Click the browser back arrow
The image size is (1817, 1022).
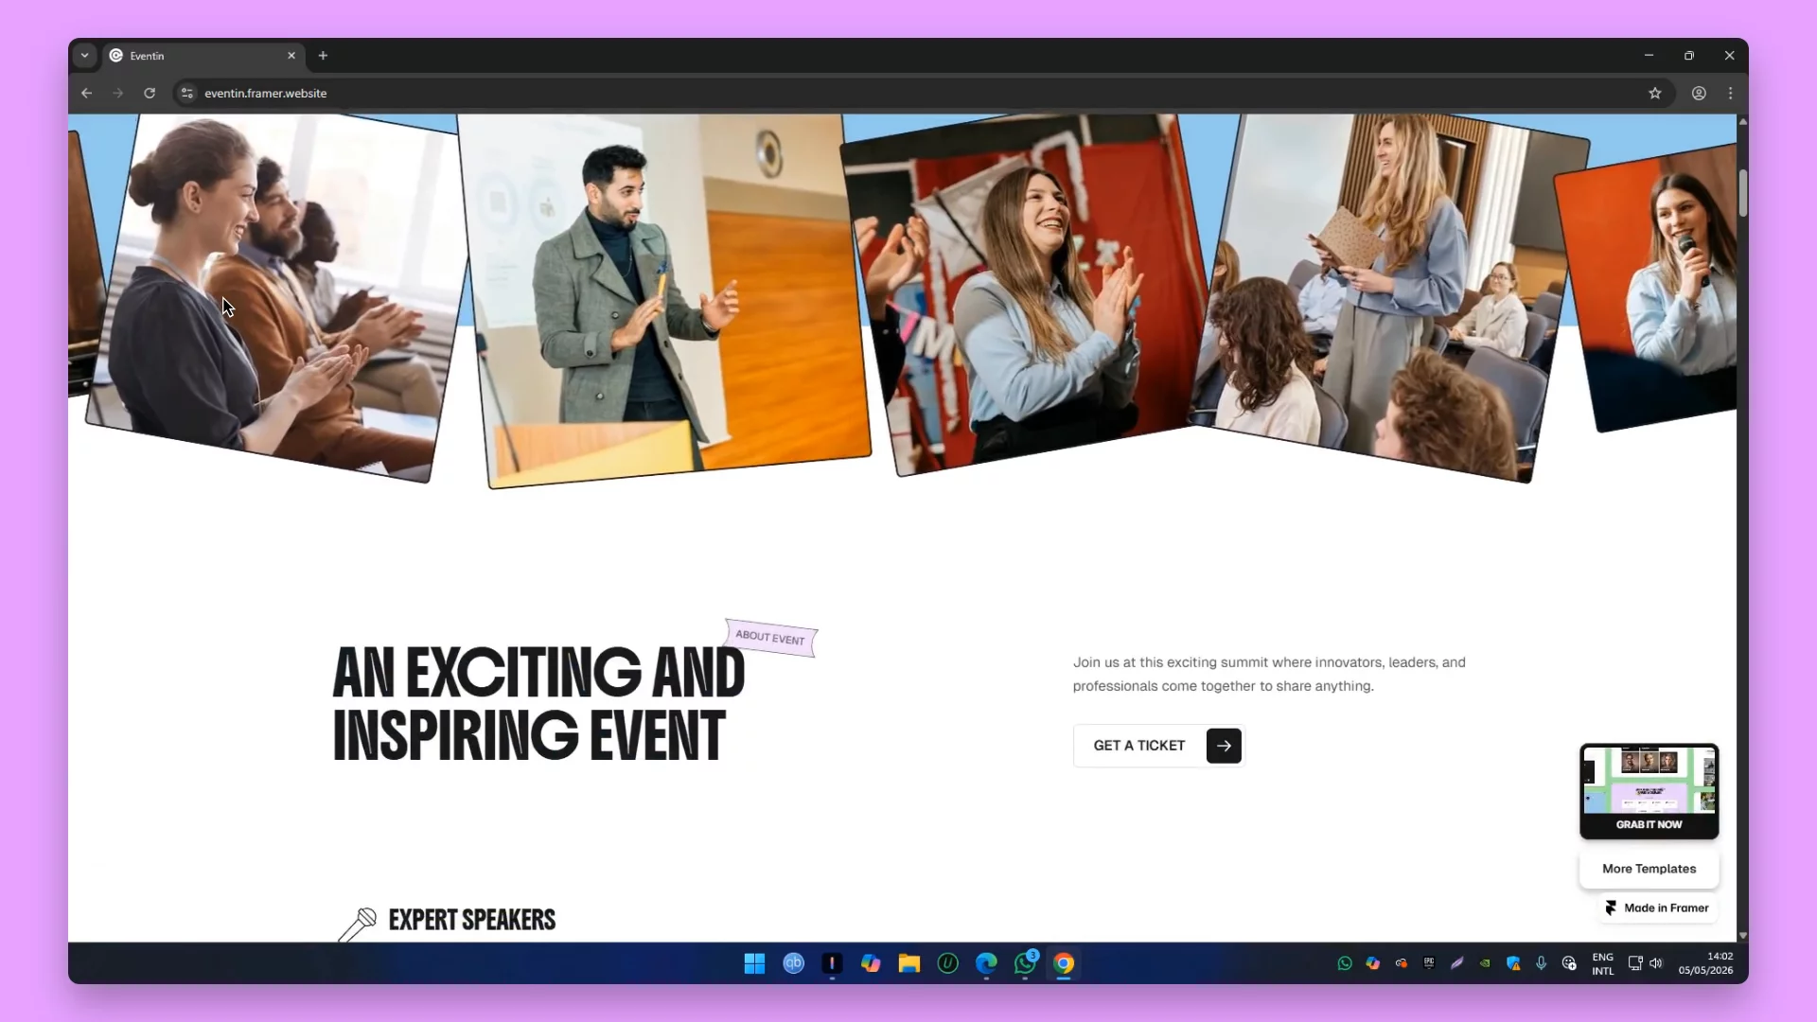(86, 93)
